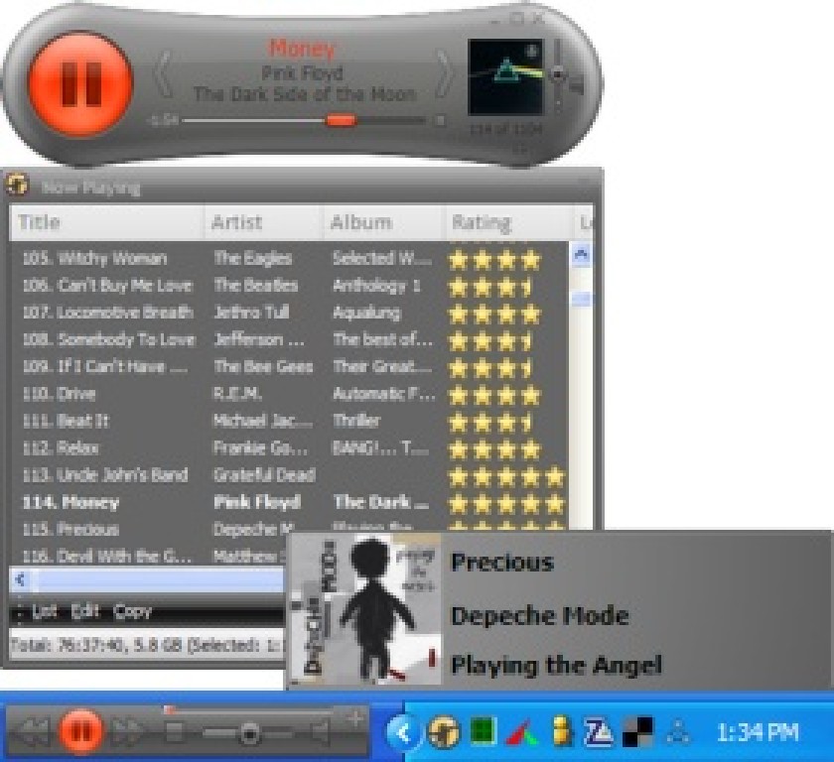
Task: Open Dark Side of the Moon album art
Action: point(505,77)
